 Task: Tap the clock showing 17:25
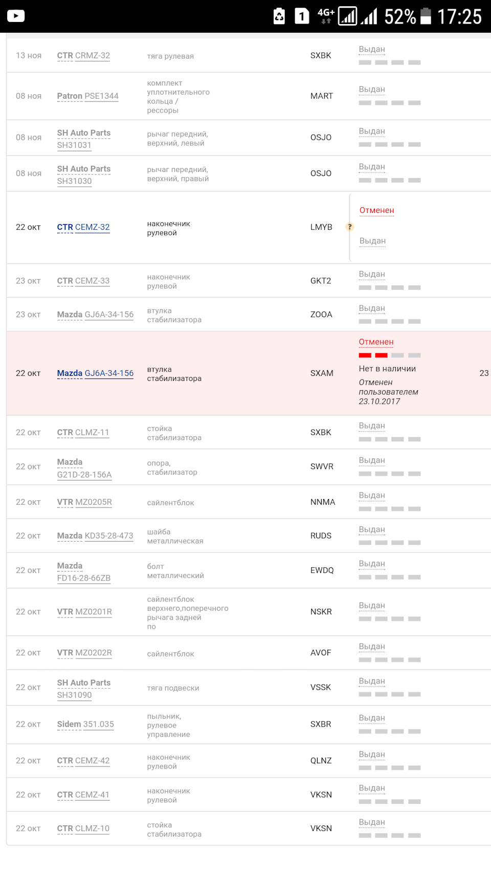pyautogui.click(x=459, y=16)
